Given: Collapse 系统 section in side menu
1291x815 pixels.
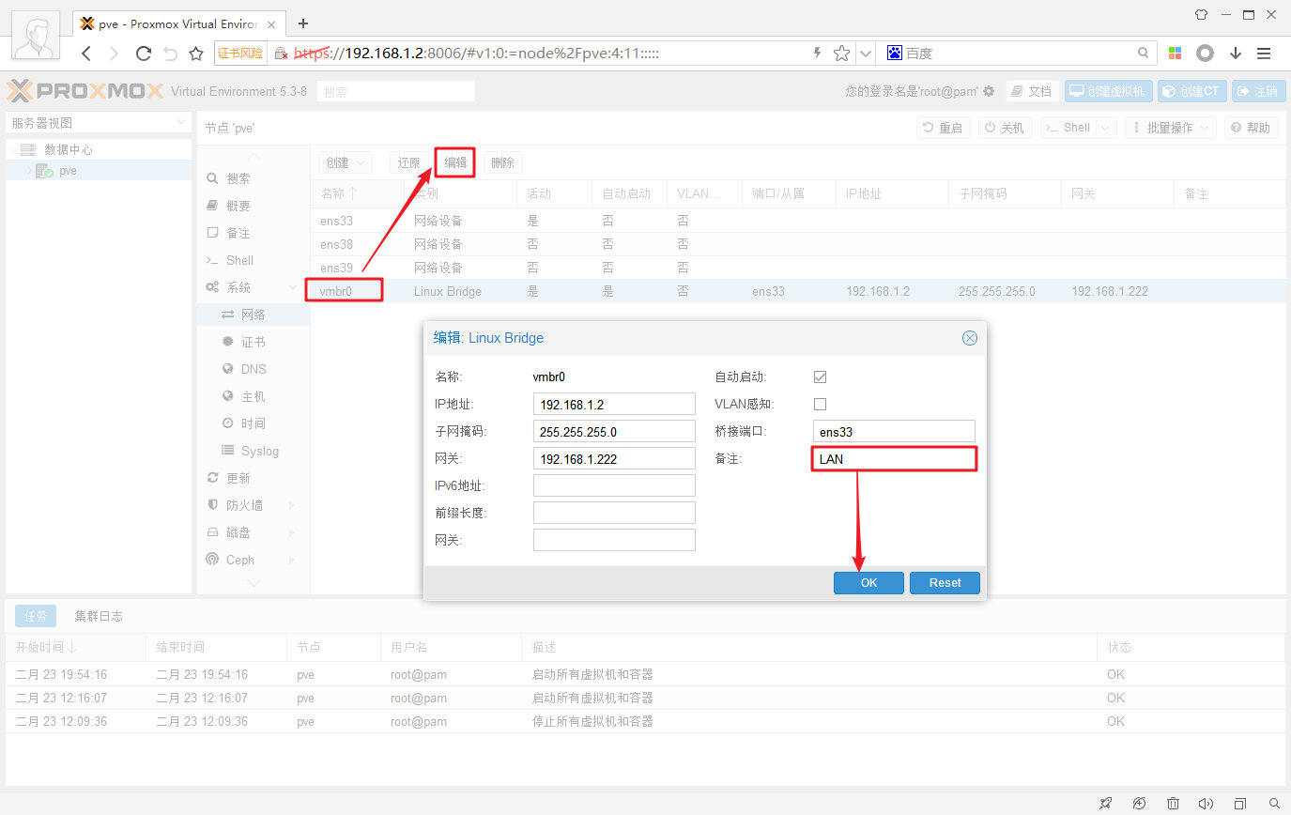Looking at the screenshot, I should (293, 287).
